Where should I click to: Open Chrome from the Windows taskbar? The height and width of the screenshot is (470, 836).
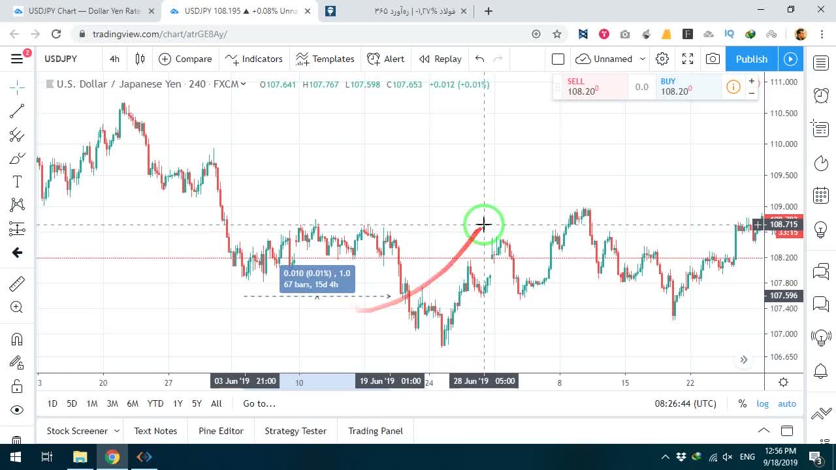(112, 457)
